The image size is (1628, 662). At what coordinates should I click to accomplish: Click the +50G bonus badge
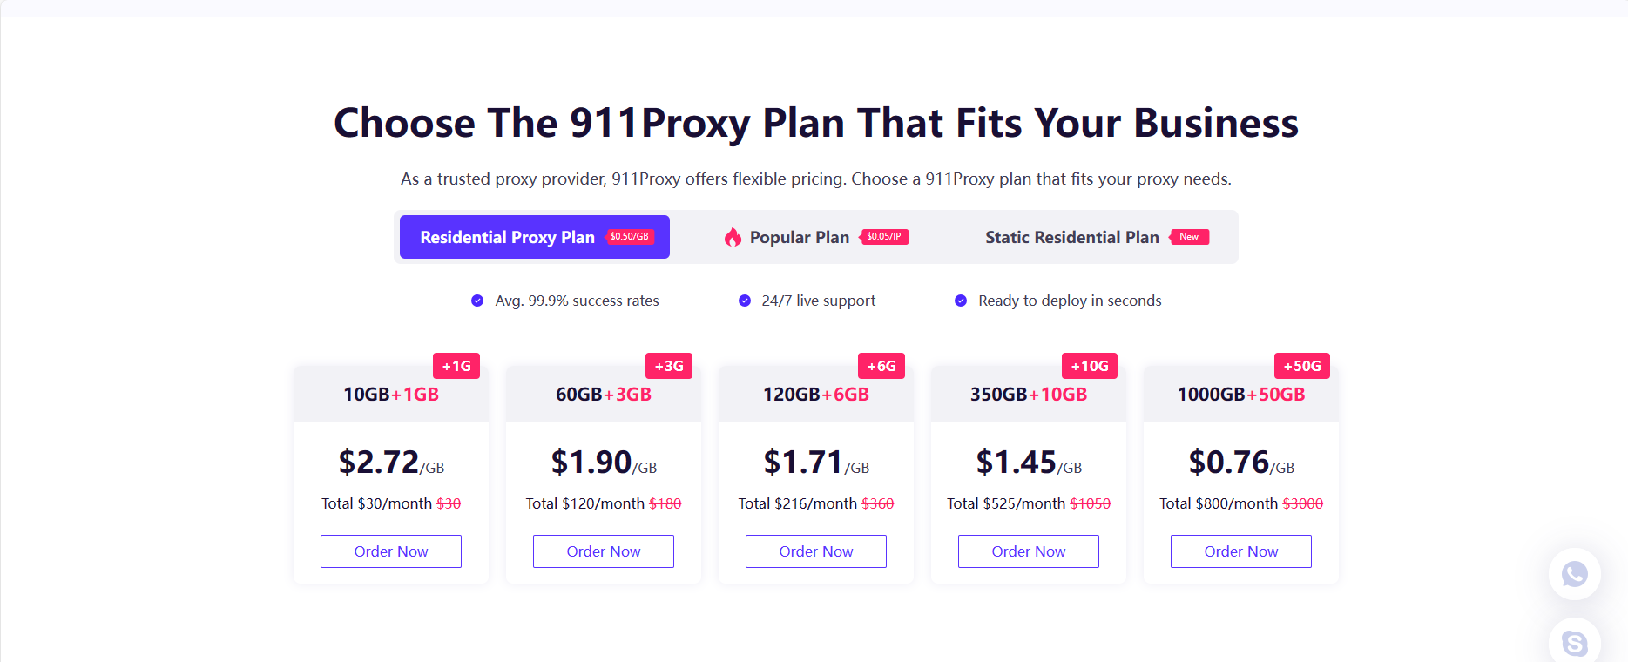pyautogui.click(x=1302, y=366)
